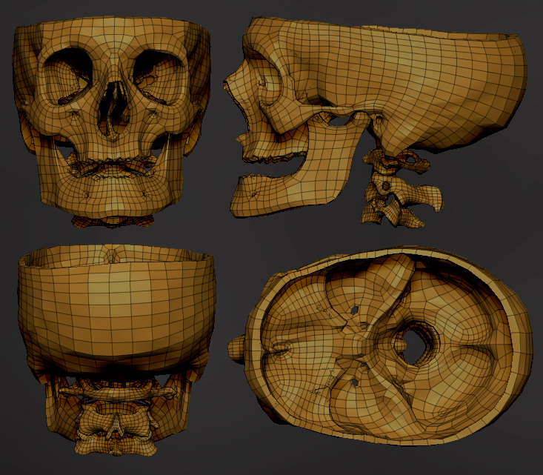Click the cervical vertebrae in the side-profile view

(402, 189)
